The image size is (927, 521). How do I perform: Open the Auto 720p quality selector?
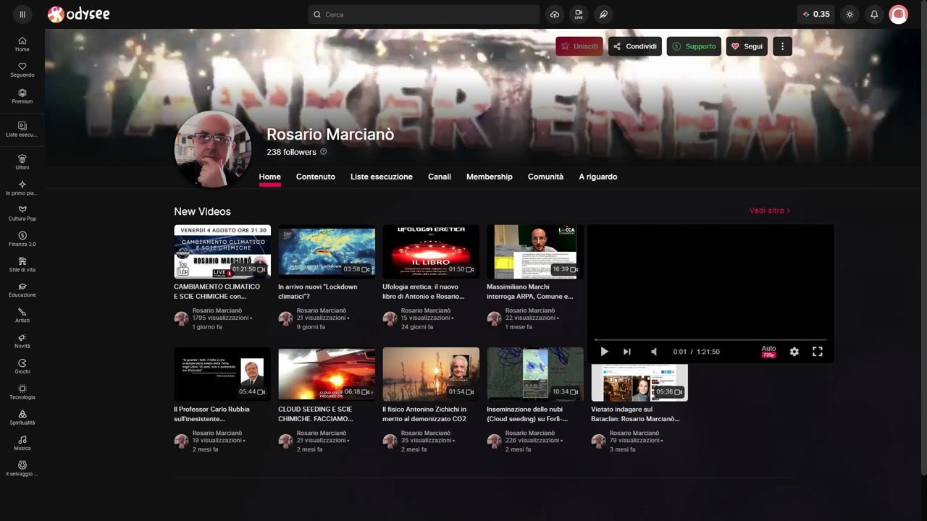click(768, 352)
